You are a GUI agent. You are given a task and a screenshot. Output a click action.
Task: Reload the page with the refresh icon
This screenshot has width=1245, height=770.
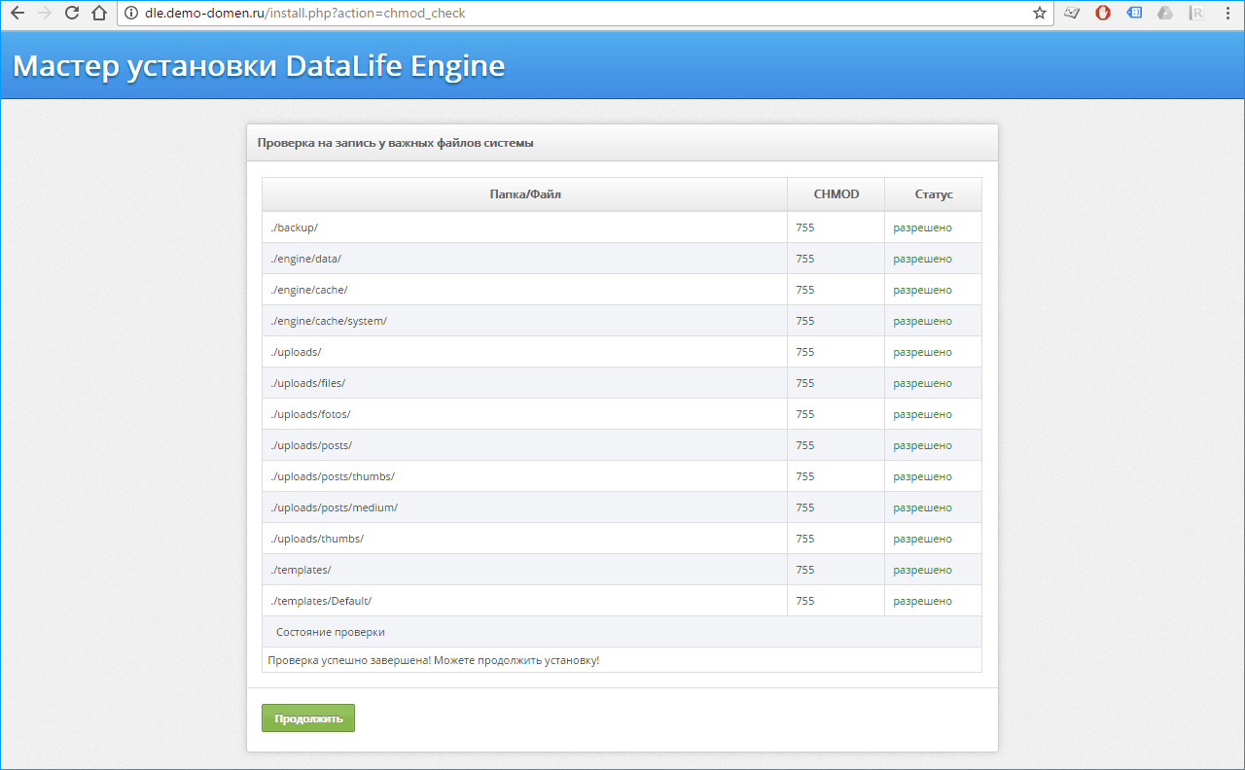pyautogui.click(x=71, y=14)
